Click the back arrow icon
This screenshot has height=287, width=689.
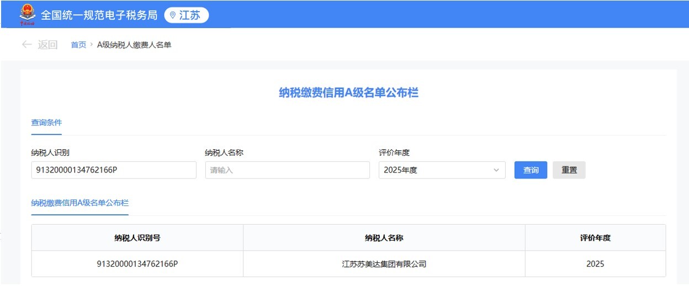pos(26,45)
